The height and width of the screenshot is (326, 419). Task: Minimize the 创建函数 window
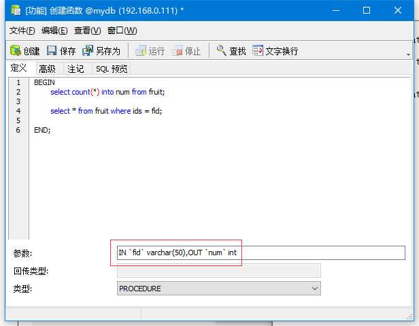coord(336,10)
